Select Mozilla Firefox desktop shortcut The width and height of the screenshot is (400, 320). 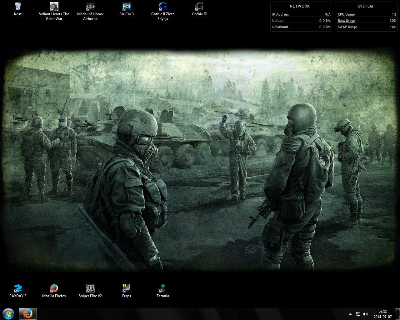tap(54, 291)
